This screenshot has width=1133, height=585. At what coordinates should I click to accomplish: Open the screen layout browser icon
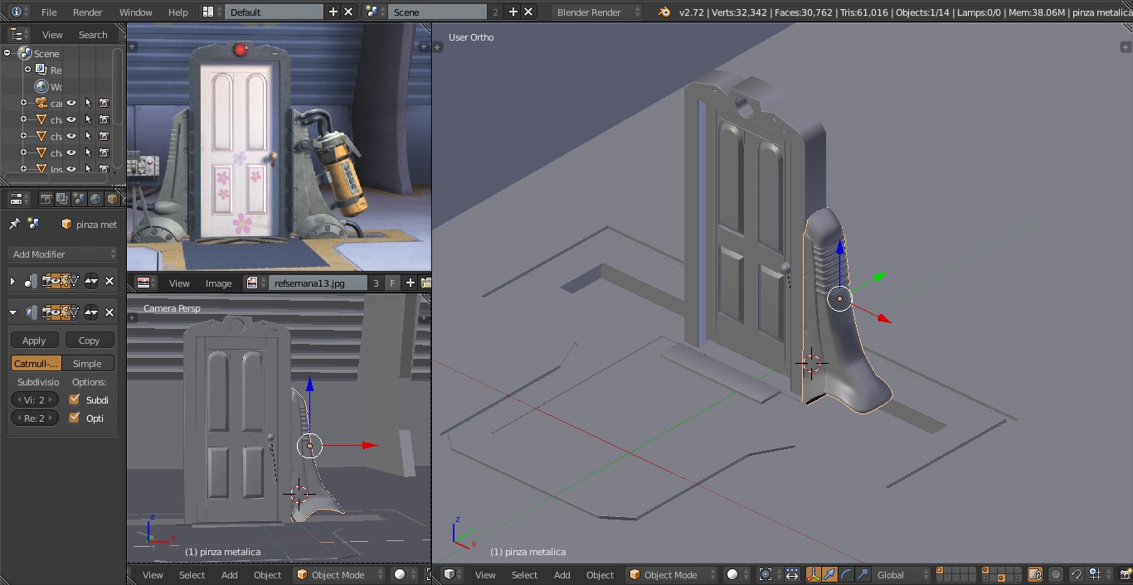[x=212, y=12]
